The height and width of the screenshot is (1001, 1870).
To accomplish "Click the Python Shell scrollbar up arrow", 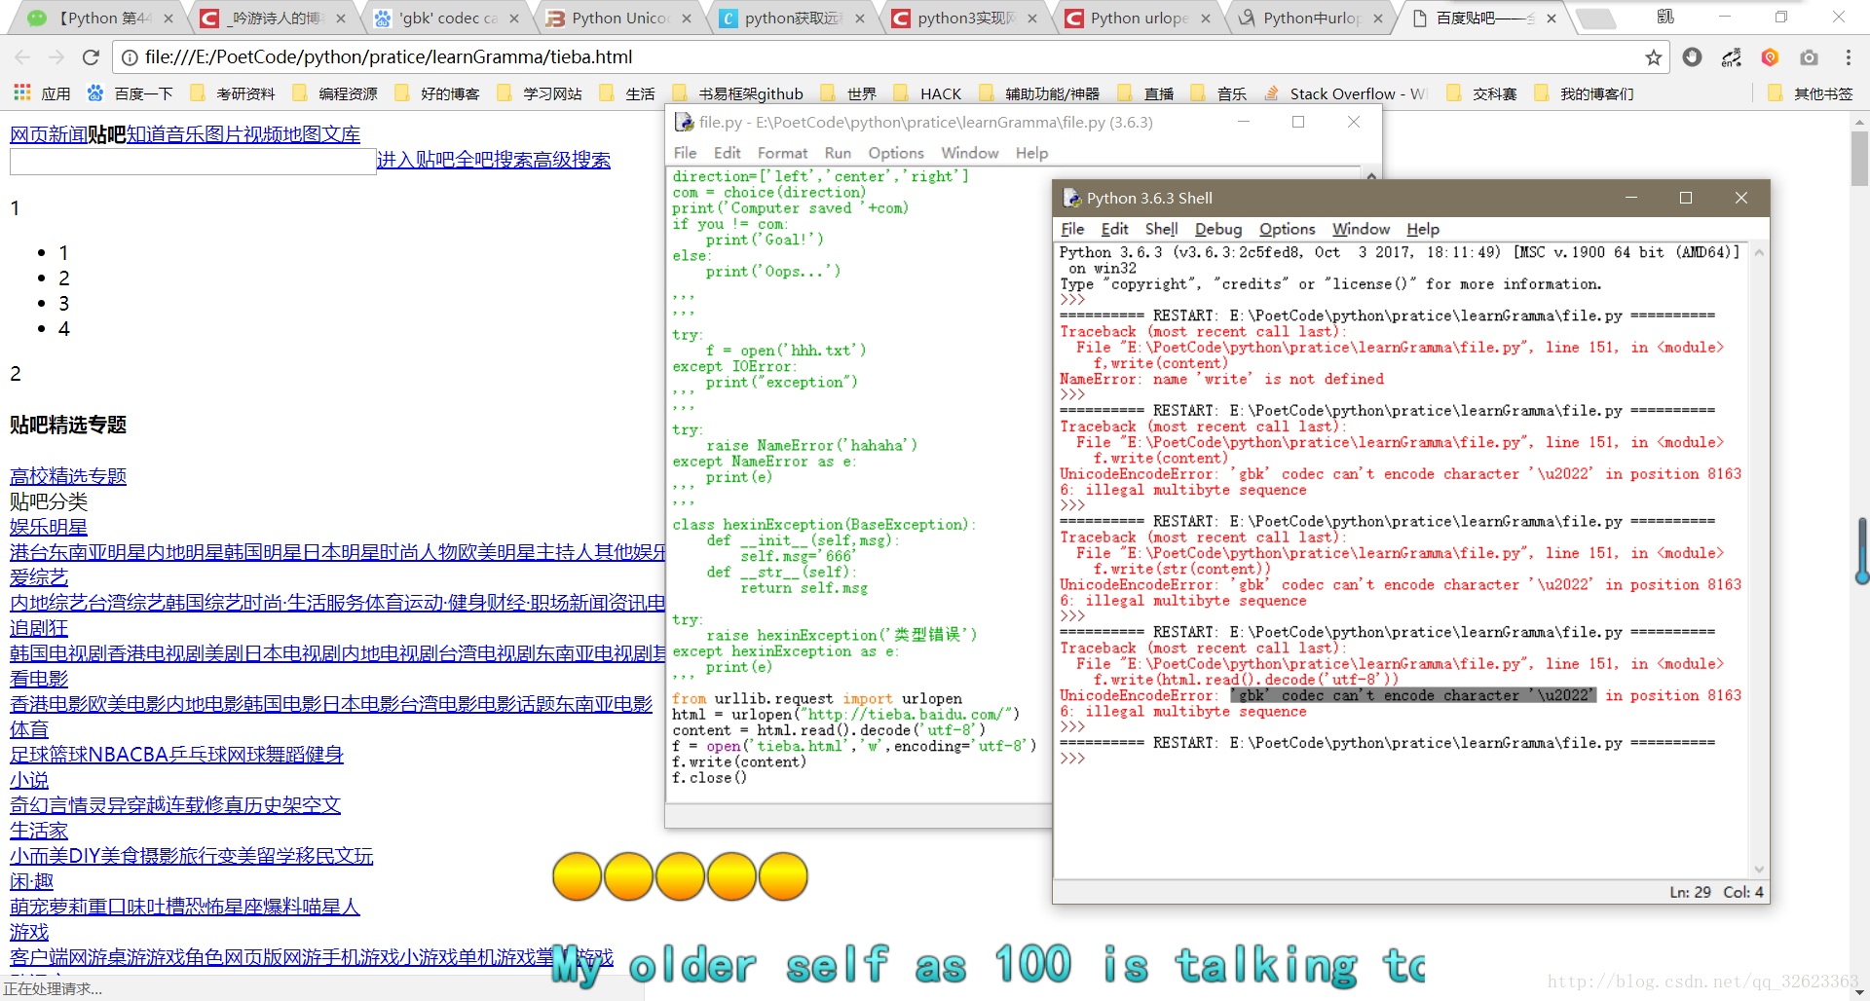I will [1759, 252].
